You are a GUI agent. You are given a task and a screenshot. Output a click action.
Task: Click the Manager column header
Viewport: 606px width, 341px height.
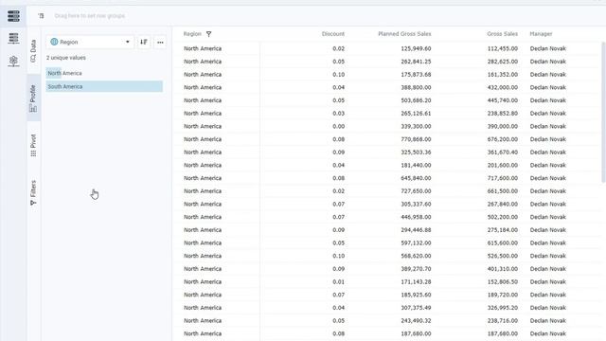point(541,34)
